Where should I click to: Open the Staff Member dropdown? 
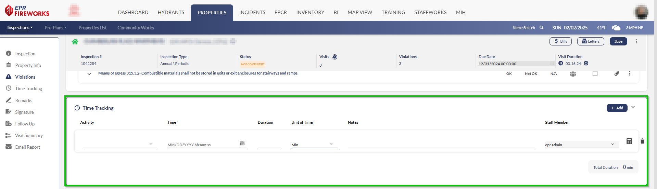point(582,145)
